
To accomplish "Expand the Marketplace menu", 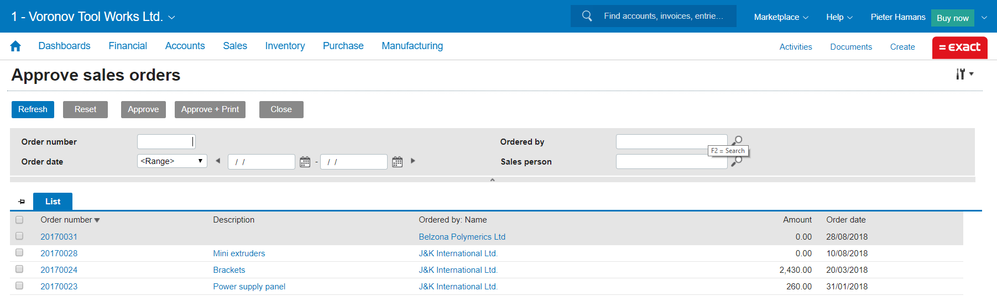I will click(x=780, y=17).
